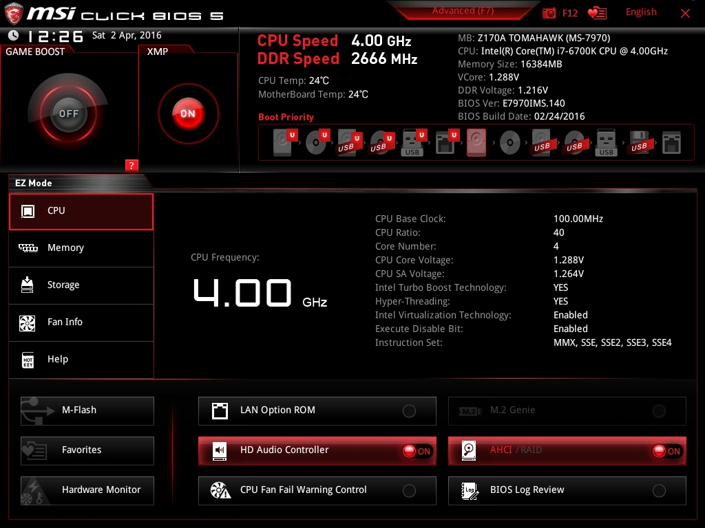
Task: Click the F12 screenshot camera icon
Action: pos(549,13)
